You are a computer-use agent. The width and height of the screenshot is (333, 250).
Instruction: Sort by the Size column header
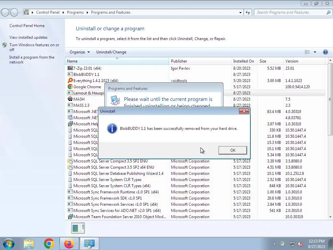point(270,61)
